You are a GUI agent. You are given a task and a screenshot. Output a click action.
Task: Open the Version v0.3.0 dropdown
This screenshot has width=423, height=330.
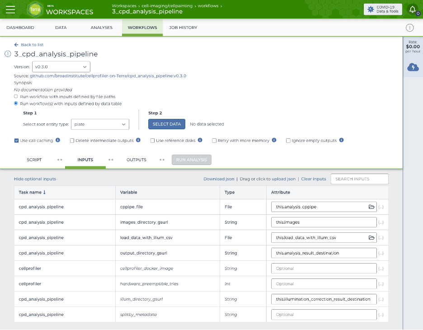coord(62,67)
